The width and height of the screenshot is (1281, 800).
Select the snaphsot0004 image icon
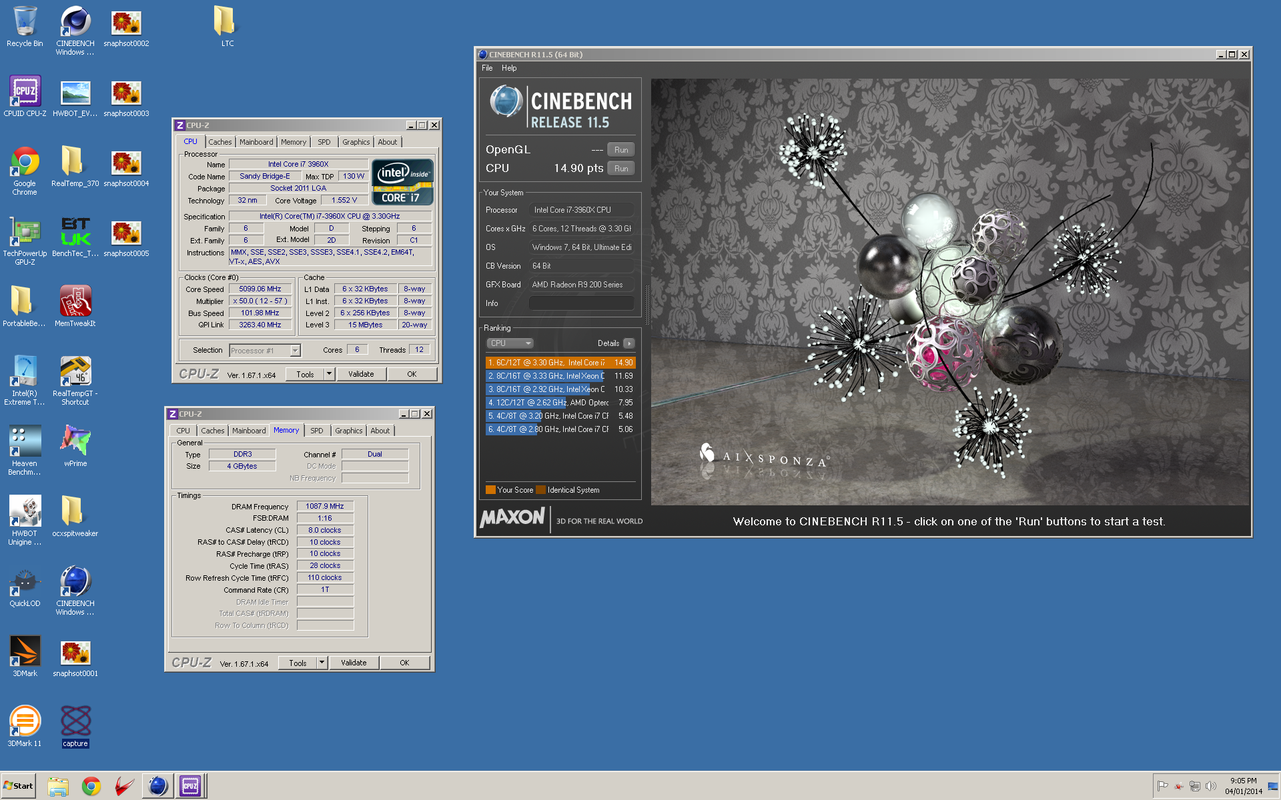coord(126,167)
